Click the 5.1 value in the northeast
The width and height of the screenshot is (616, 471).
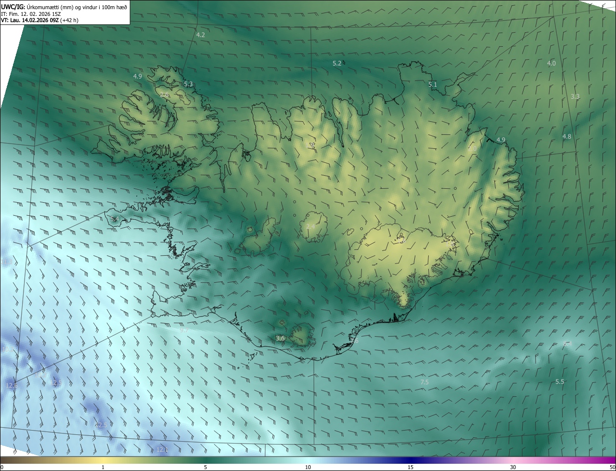coord(433,85)
